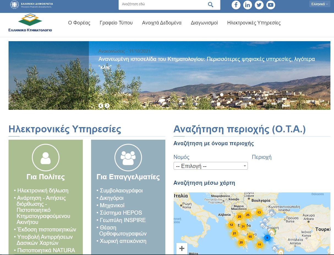Click the Twitter icon
The image size is (334, 255).
point(259,5)
